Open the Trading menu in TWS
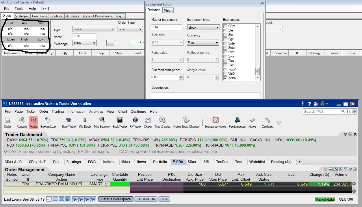 coord(58,112)
